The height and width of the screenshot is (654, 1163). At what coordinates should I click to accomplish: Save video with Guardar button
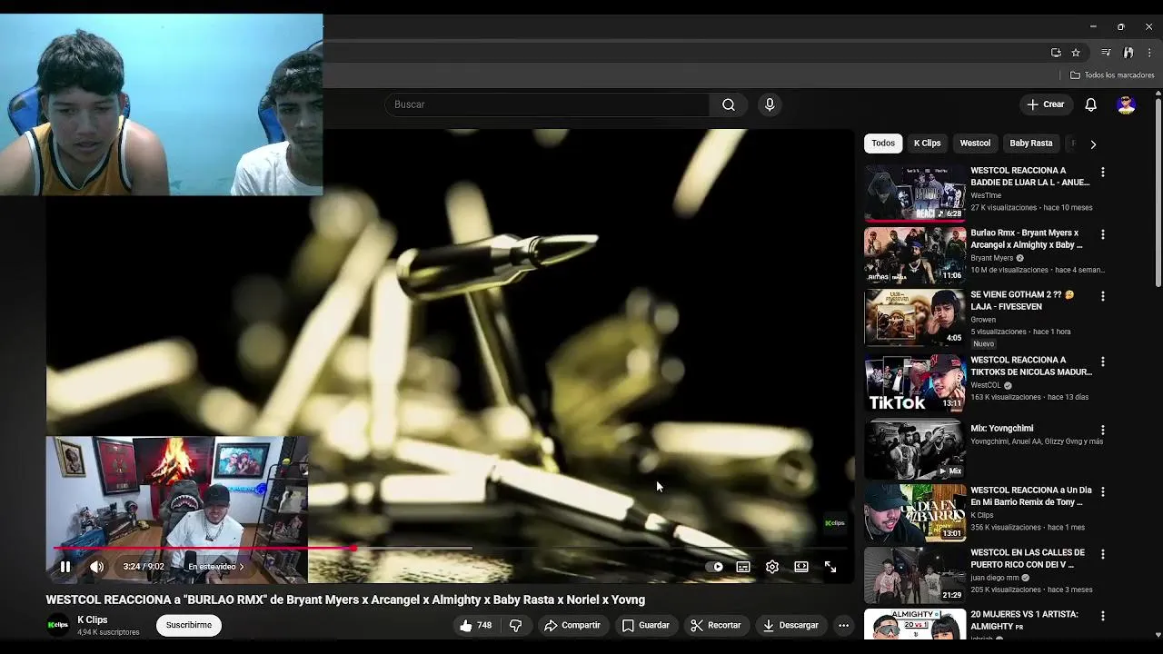click(646, 625)
